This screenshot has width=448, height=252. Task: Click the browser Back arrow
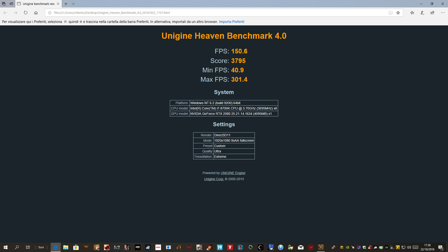(5, 13)
